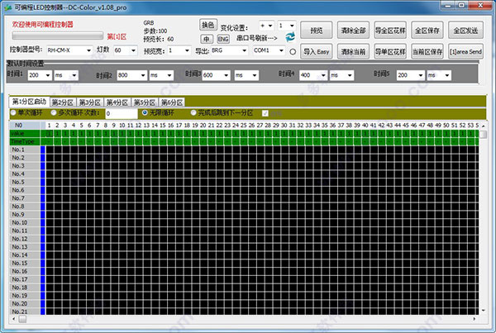The image size is (496, 333).
Task: Select the No.5 row header
Action: click(x=25, y=182)
